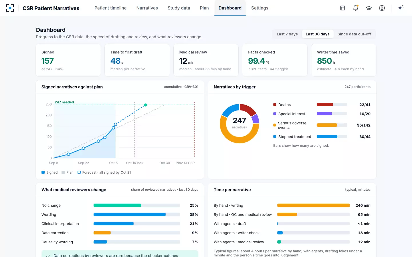Viewport: 412px width, 257px height.
Task: Click the grey Plan legend swatch
Action: click(63, 172)
